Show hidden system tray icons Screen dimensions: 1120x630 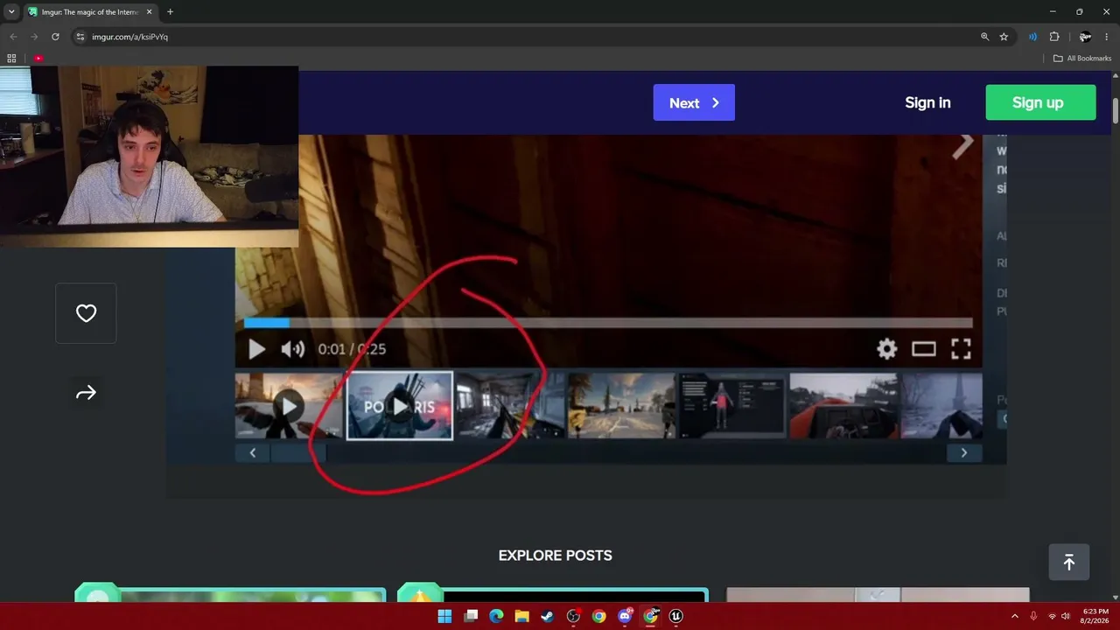(x=1015, y=616)
